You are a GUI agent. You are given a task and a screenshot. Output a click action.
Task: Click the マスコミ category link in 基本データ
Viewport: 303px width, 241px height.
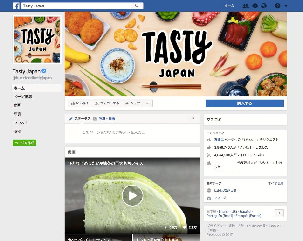pyautogui.click(x=220, y=198)
